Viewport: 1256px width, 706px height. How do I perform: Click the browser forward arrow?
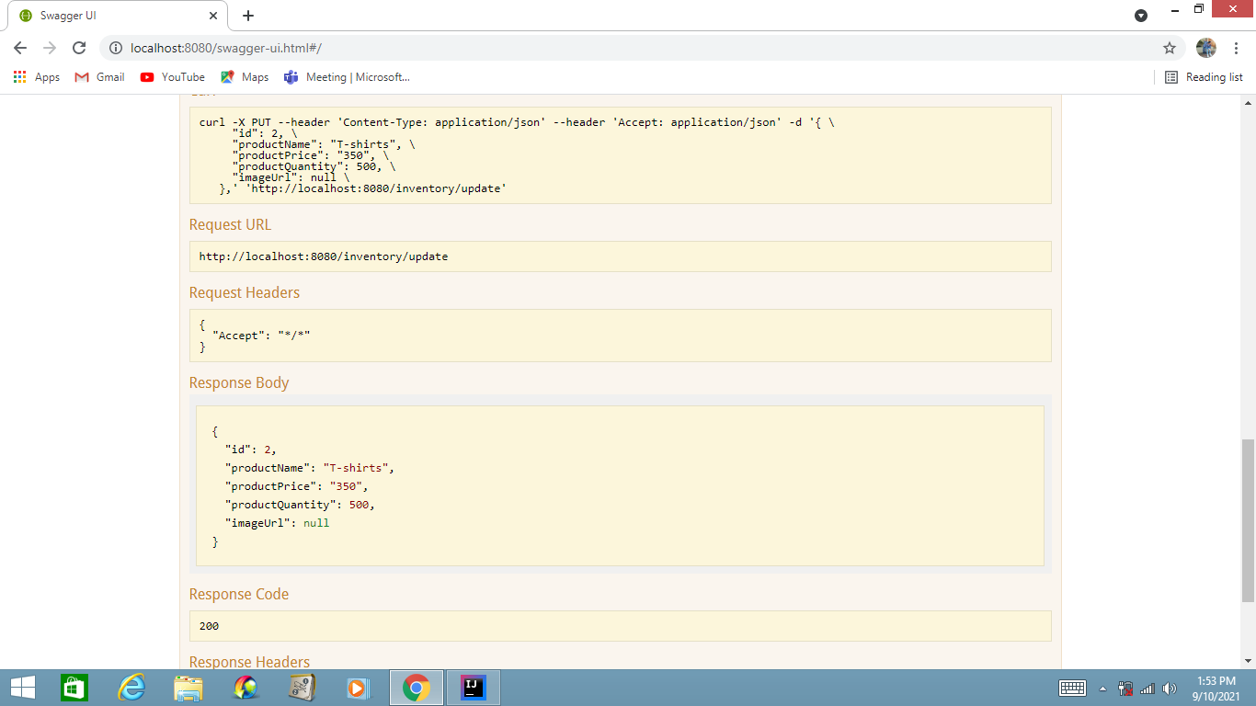tap(50, 48)
